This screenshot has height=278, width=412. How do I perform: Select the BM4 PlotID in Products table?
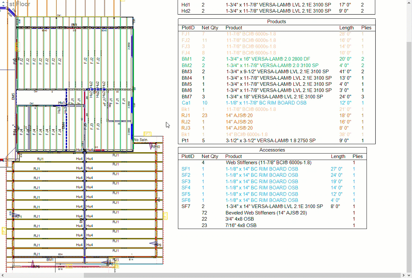pos(187,78)
